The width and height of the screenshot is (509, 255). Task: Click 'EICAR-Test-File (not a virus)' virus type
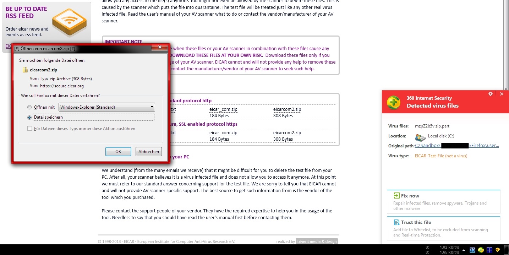(441, 156)
